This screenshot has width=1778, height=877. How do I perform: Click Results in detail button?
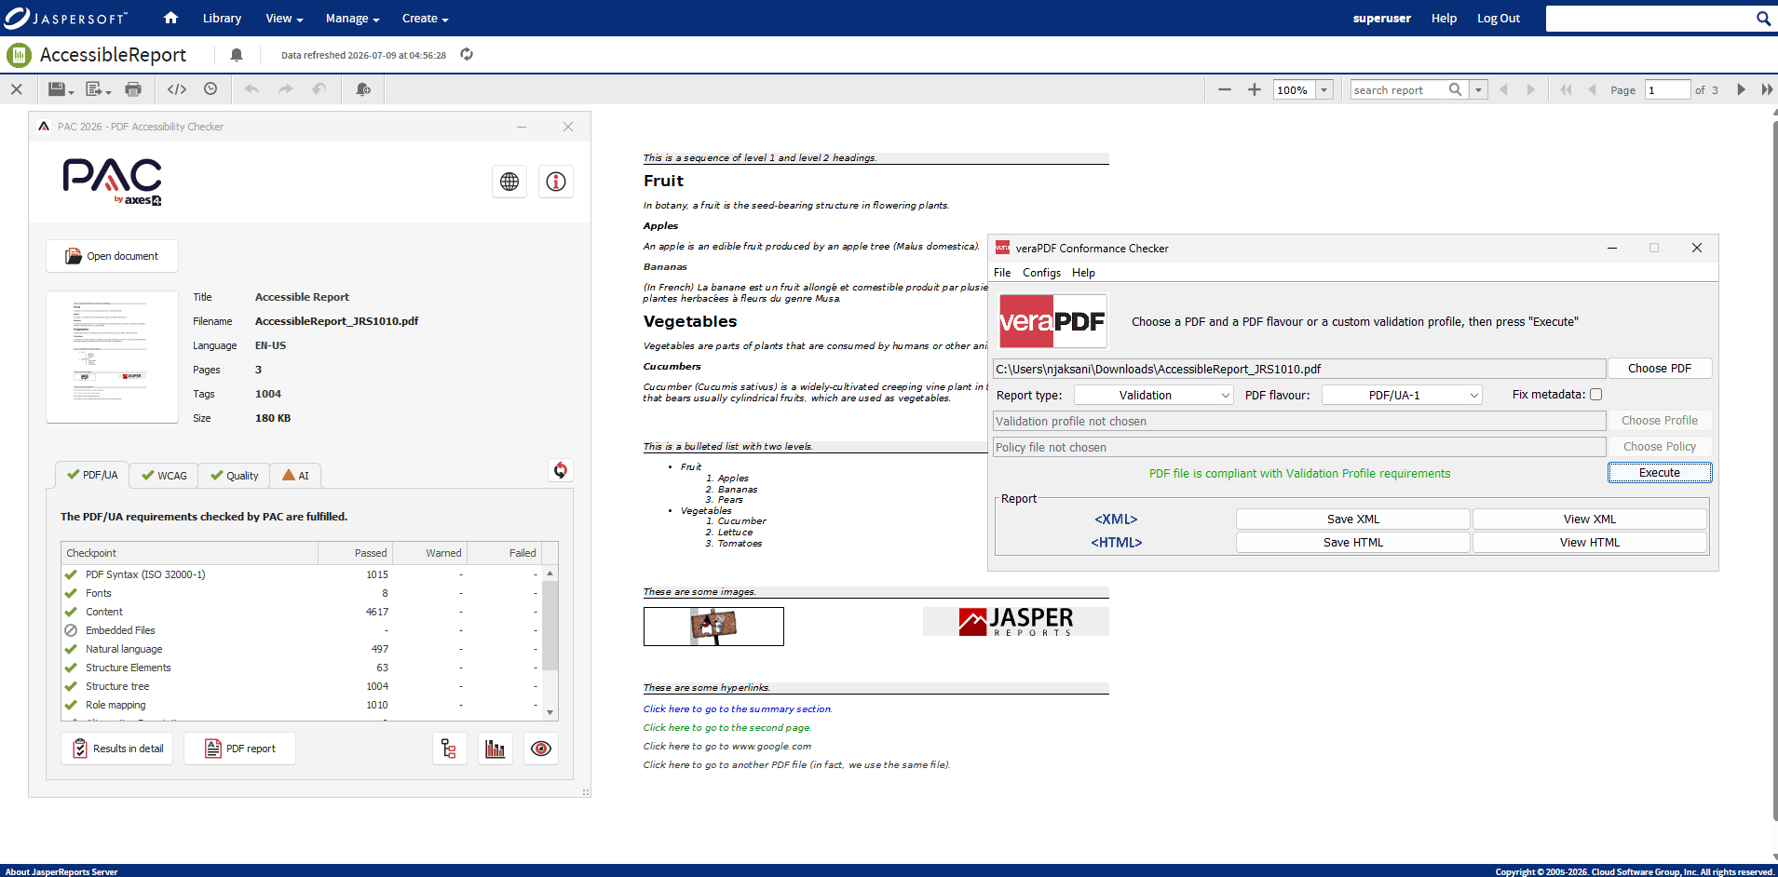coord(117,749)
